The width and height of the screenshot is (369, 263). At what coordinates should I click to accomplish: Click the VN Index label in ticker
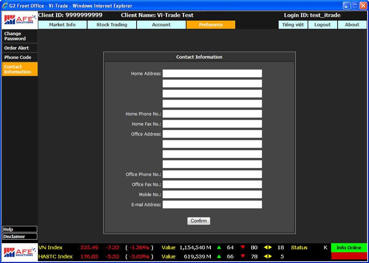click(50, 247)
